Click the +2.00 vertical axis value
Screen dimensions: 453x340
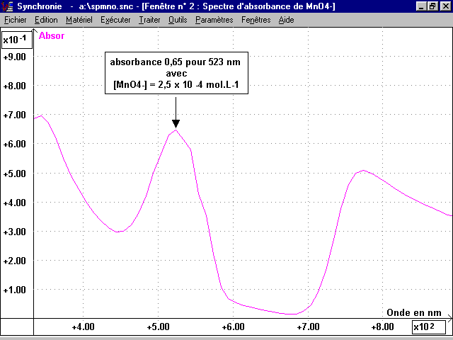click(14, 261)
